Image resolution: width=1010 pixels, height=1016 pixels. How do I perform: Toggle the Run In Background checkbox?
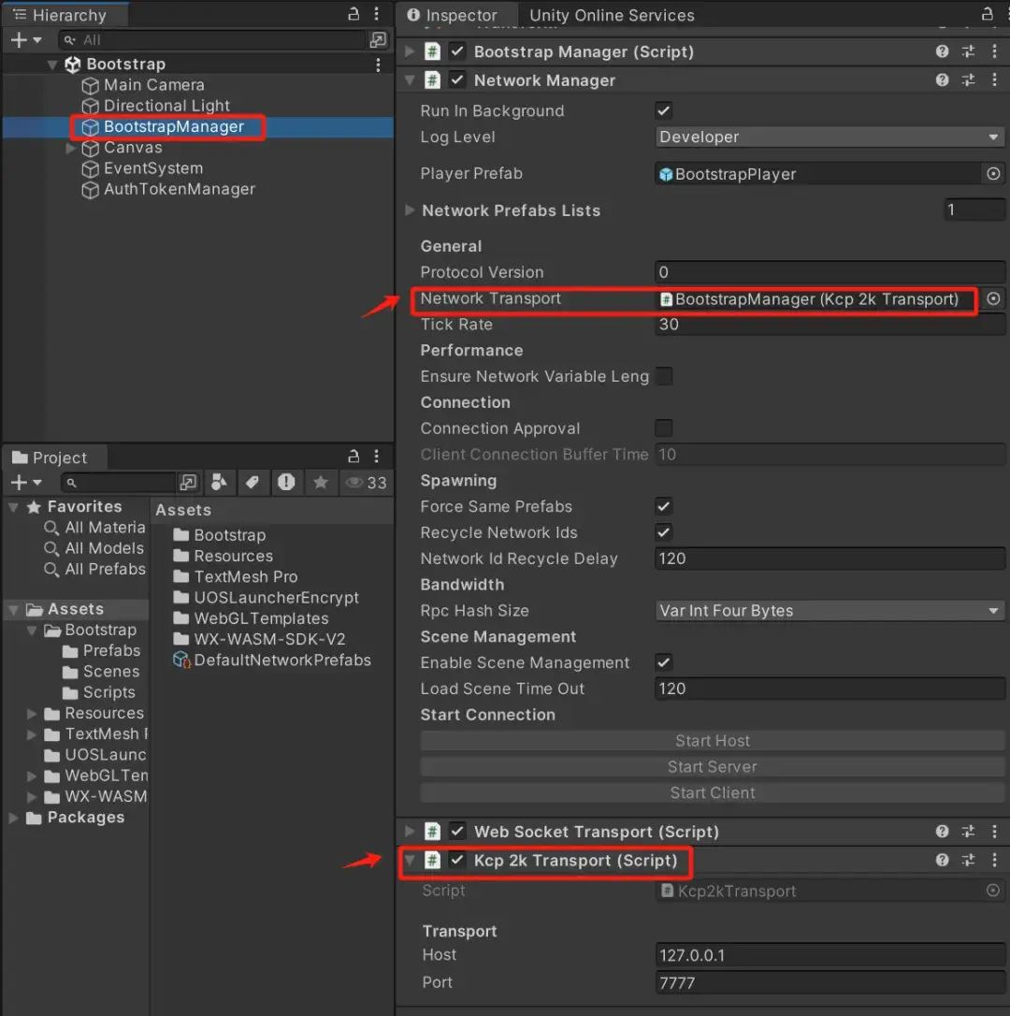tap(664, 110)
